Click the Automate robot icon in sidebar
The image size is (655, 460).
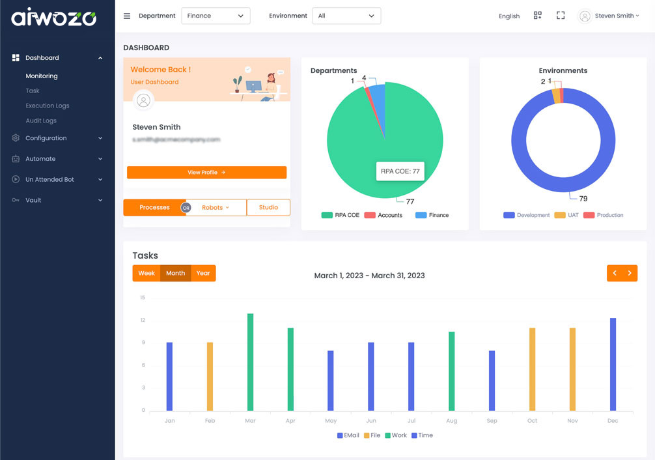point(16,159)
